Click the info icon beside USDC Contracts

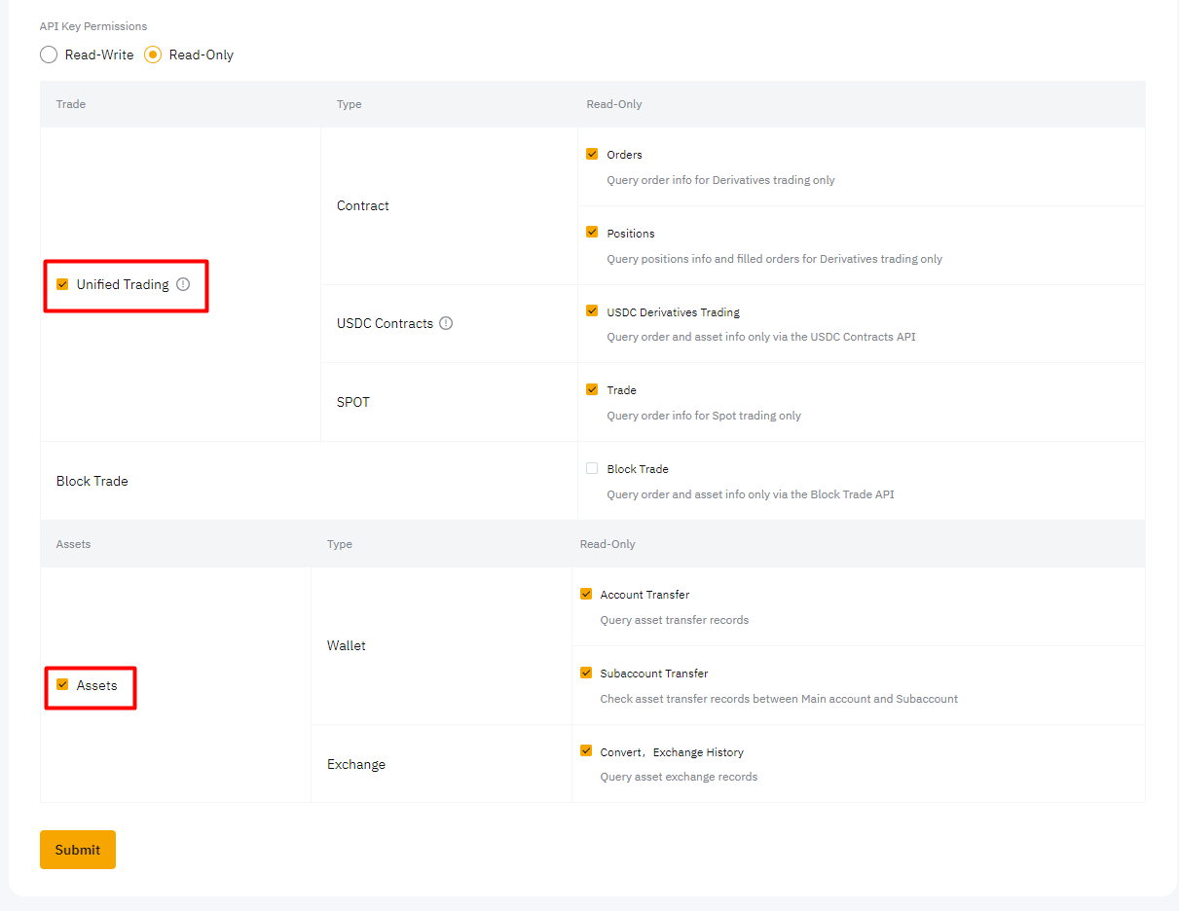click(x=446, y=323)
